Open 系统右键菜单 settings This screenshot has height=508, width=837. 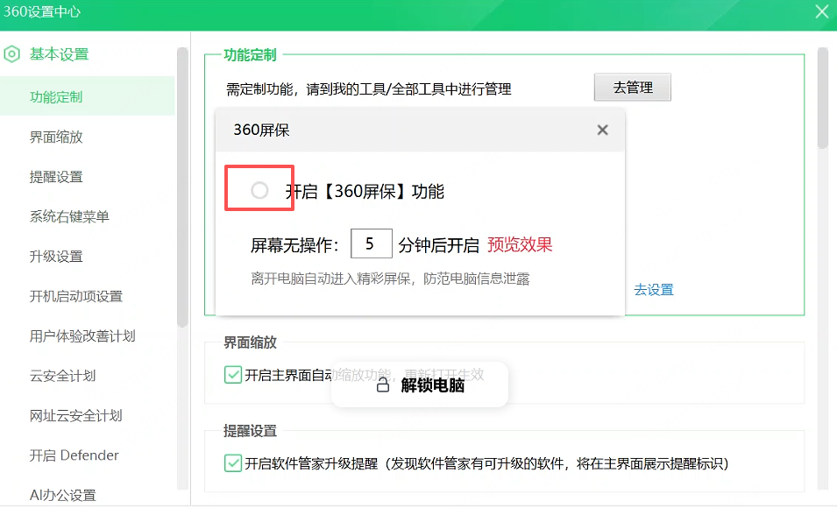pyautogui.click(x=69, y=216)
